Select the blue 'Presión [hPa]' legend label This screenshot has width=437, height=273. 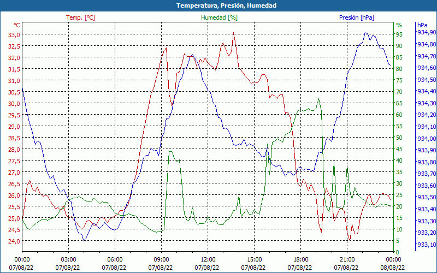click(x=357, y=17)
